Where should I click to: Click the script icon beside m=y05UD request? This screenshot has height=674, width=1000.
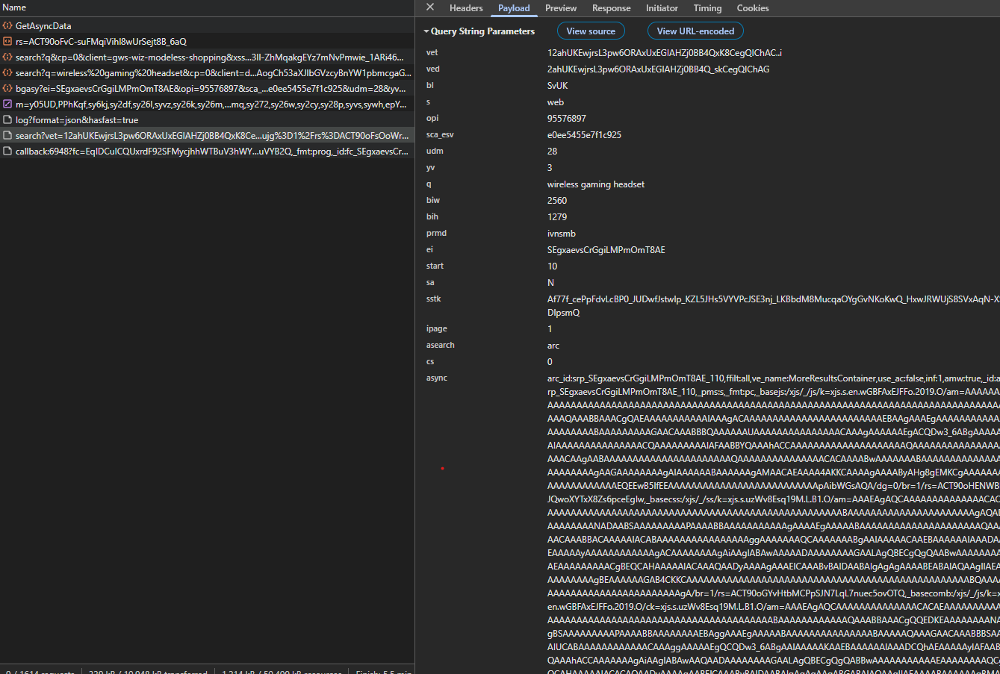tap(8, 104)
